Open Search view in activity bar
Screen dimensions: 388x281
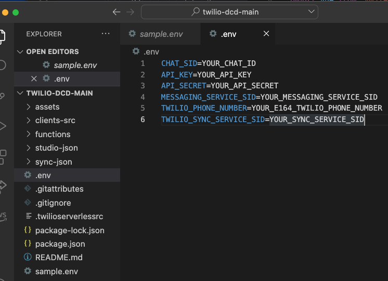(x=3, y=65)
